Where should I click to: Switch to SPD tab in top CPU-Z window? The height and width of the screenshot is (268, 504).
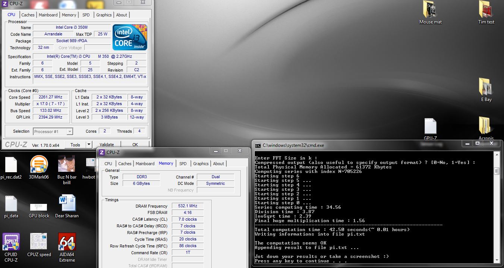coord(86,15)
